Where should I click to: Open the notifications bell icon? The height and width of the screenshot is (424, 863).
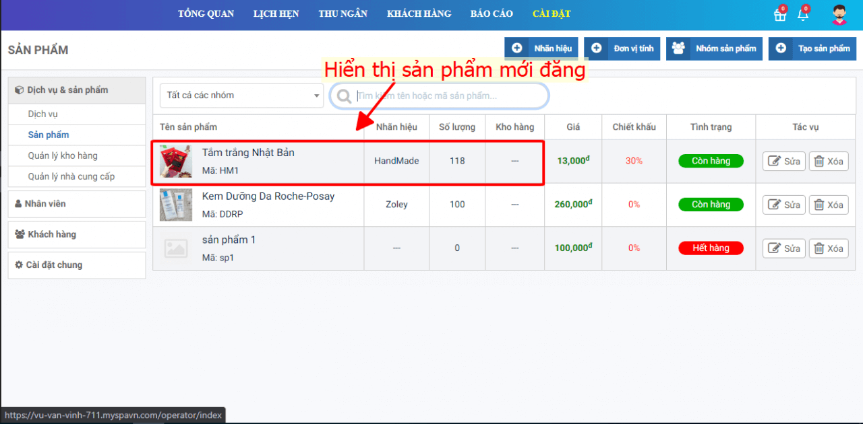click(802, 15)
